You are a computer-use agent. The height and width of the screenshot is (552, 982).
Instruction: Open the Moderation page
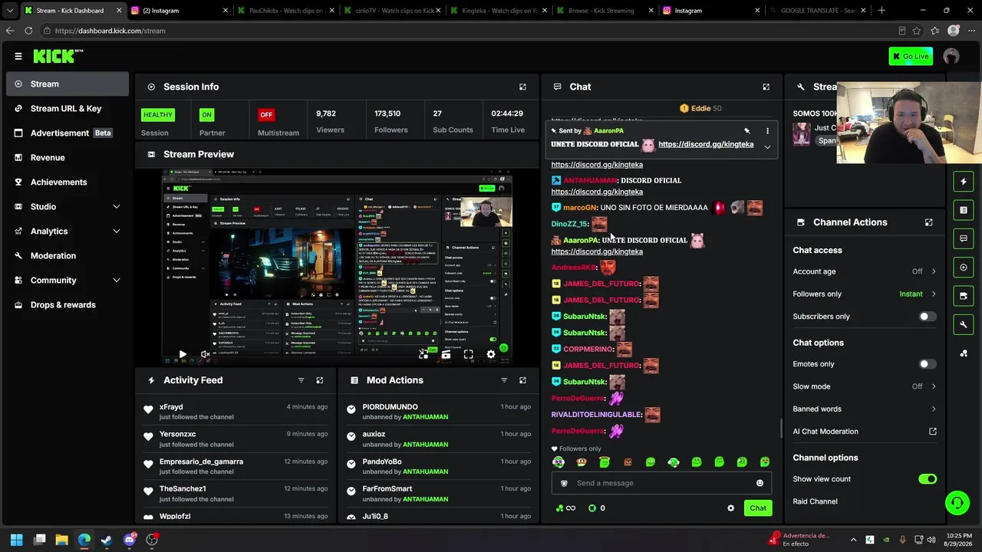[68, 256]
